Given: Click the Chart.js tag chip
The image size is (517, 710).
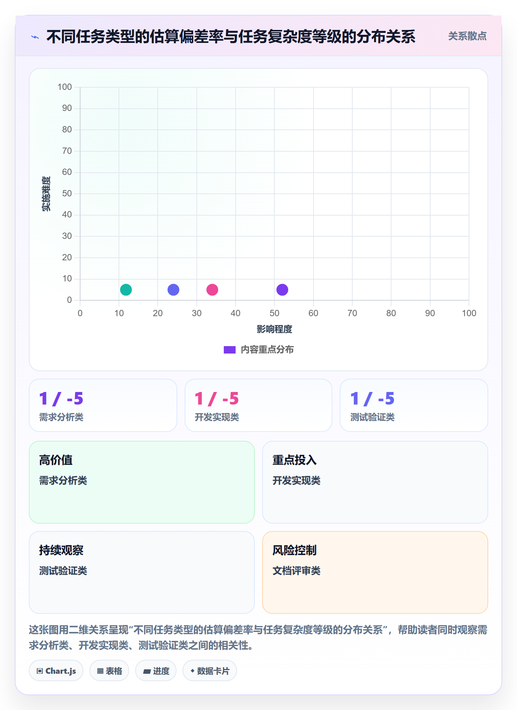Looking at the screenshot, I should pos(56,670).
